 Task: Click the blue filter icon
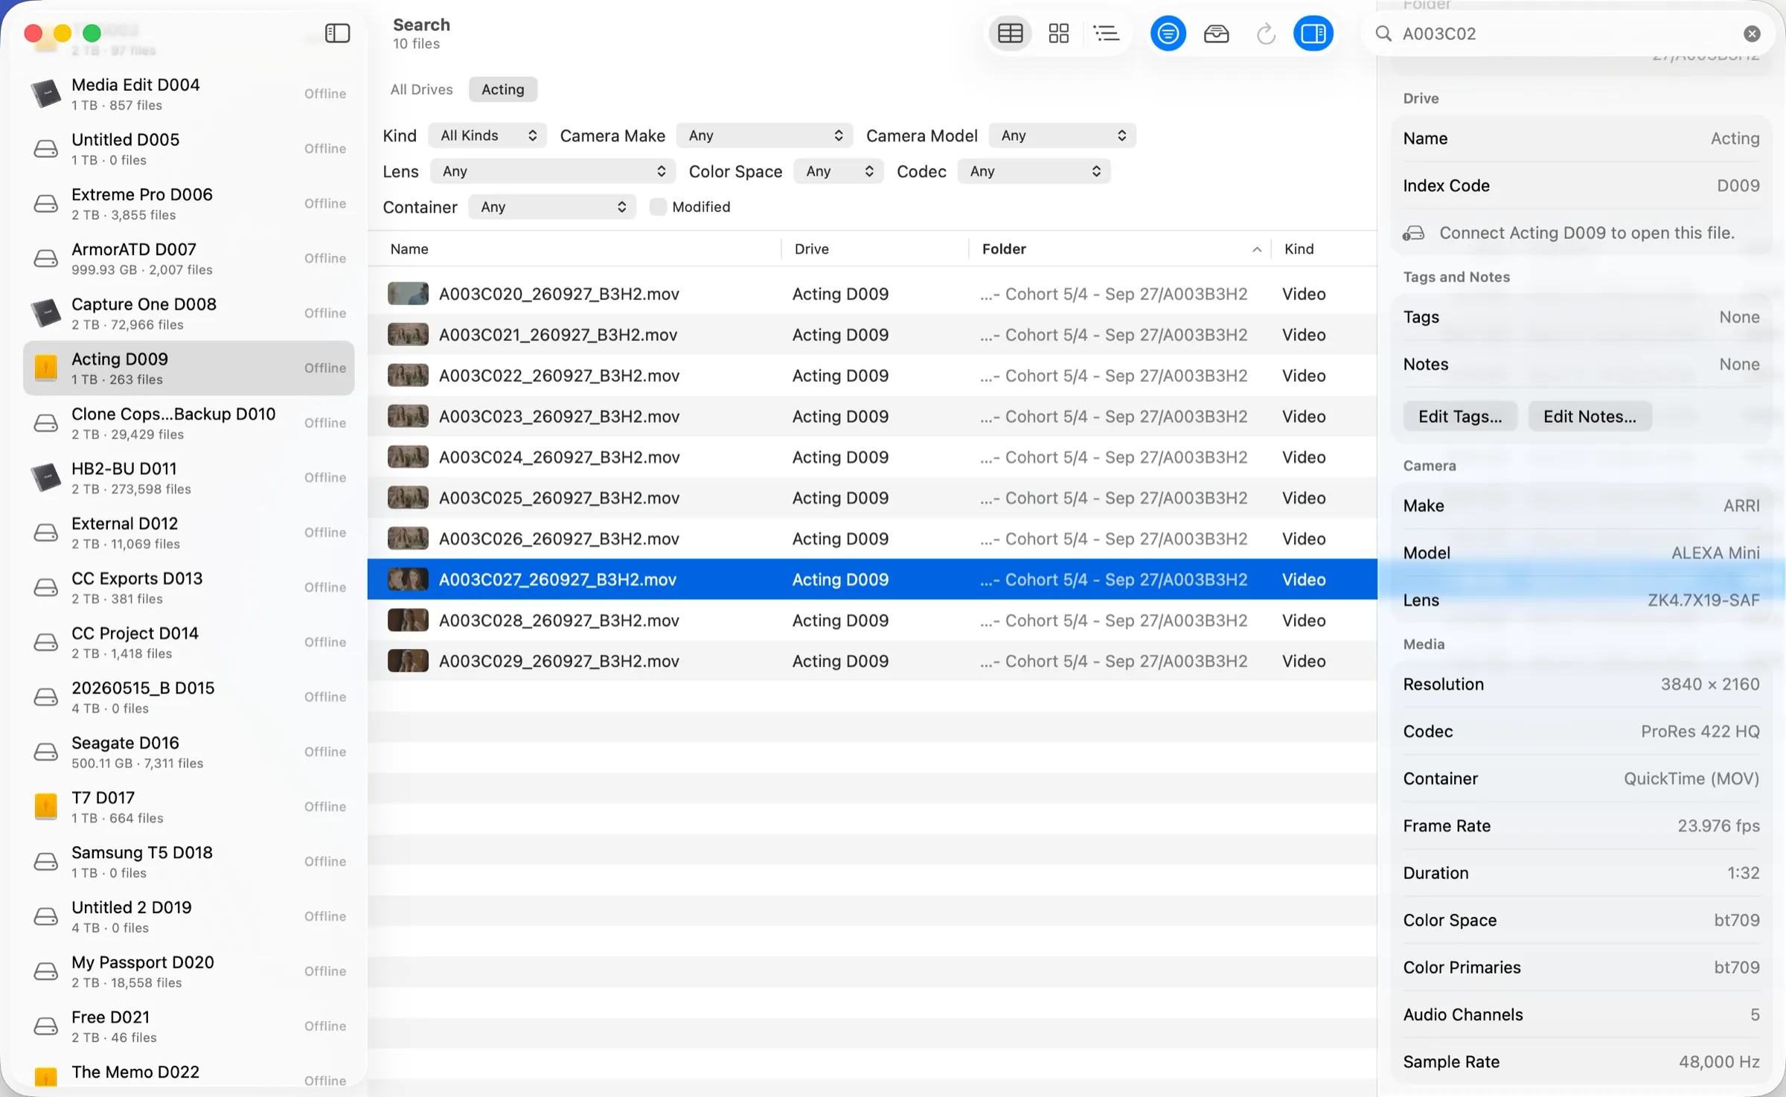1168,33
